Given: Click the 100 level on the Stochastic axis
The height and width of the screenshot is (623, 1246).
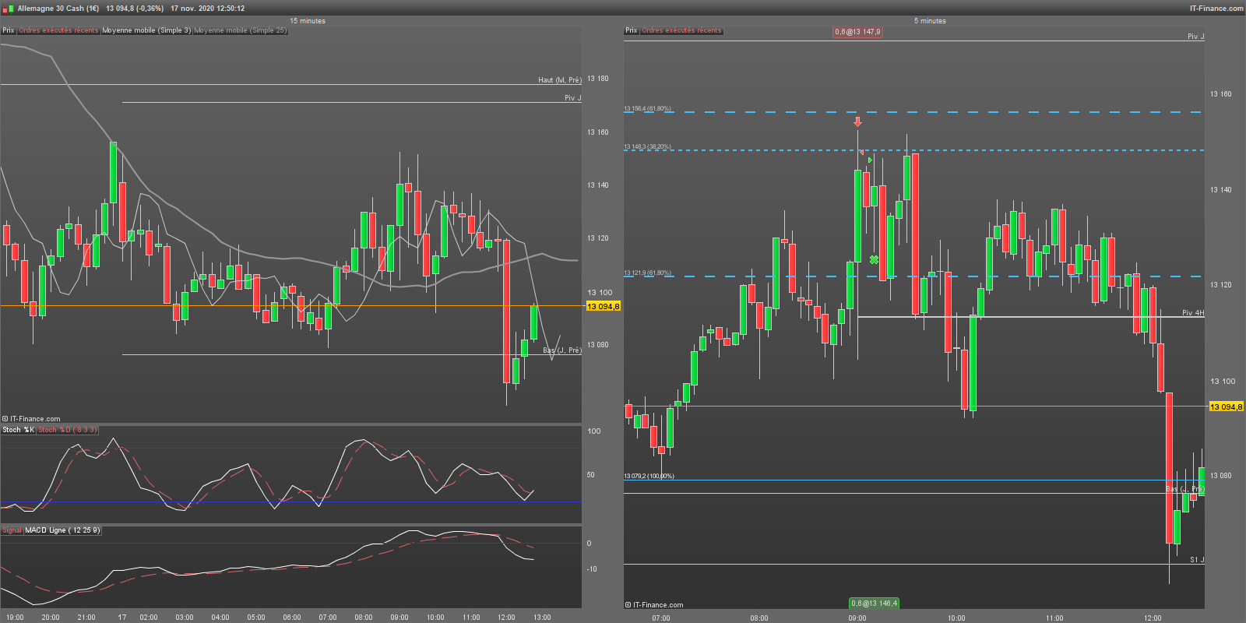Looking at the screenshot, I should 594,431.
